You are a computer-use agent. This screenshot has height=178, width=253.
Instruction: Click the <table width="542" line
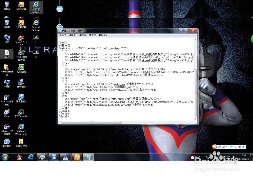coord(93,48)
